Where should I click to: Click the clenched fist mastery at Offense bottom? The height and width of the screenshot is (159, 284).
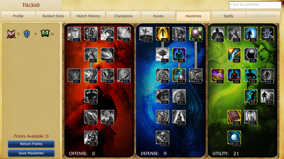(x=91, y=138)
